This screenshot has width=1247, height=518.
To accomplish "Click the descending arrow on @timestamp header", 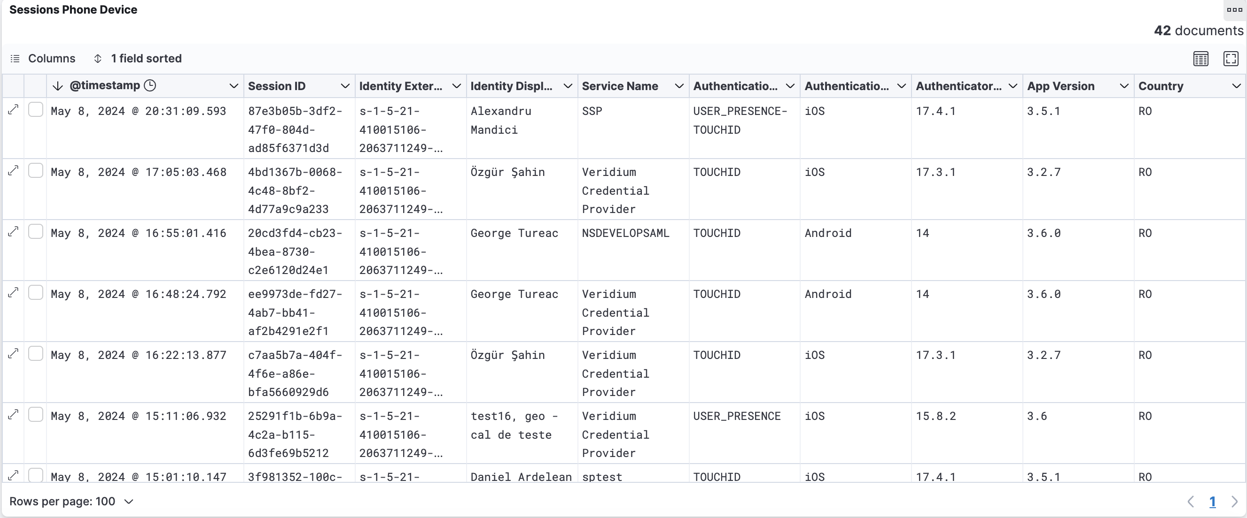I will (58, 86).
